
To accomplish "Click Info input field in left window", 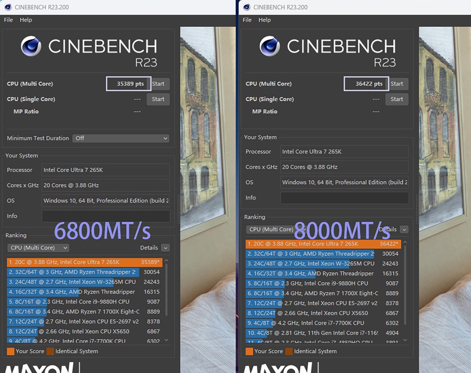I will (106, 216).
